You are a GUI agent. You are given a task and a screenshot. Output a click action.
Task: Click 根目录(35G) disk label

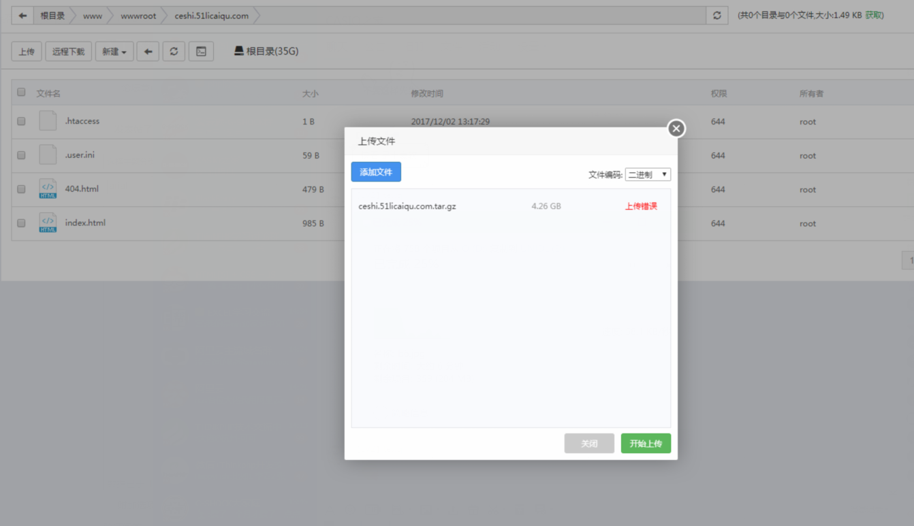[x=272, y=51]
